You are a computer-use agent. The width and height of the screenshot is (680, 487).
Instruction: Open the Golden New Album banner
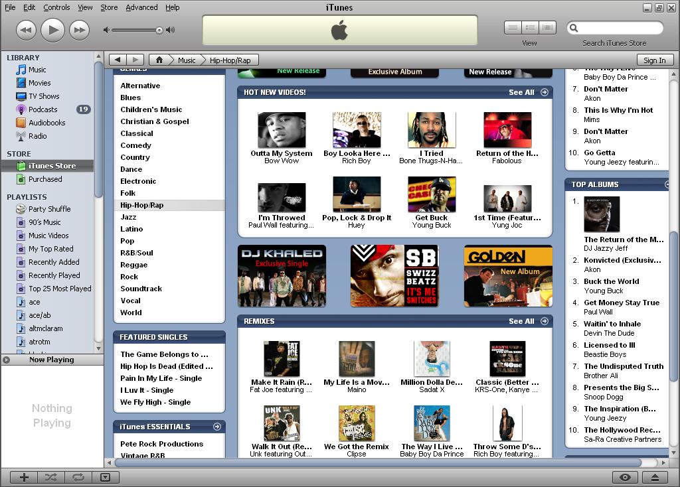point(508,276)
